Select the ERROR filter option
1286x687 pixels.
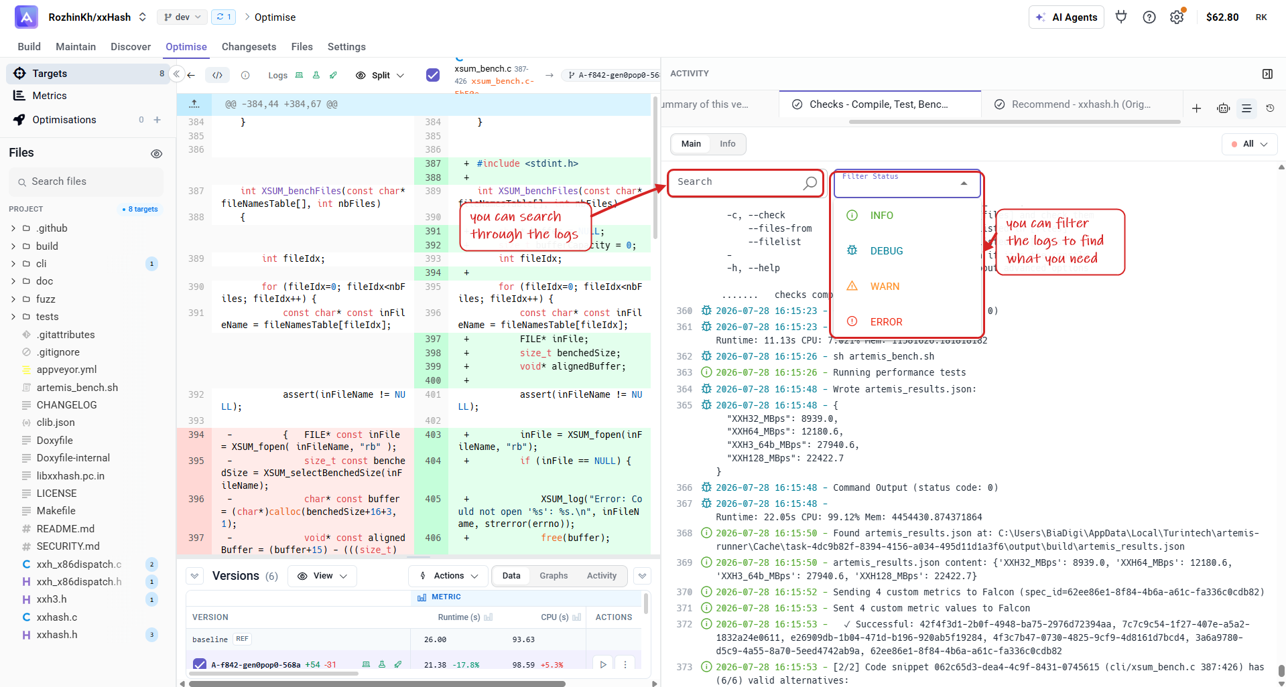[907, 322]
